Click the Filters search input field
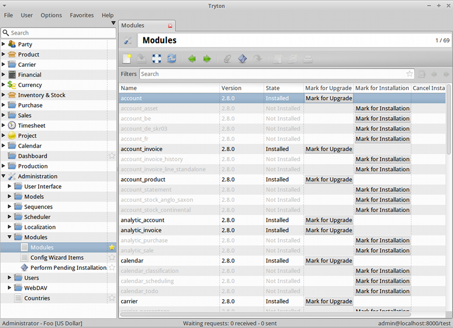The width and height of the screenshot is (453, 328). 272,74
